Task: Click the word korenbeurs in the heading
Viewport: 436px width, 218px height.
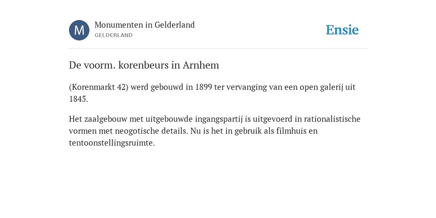Action: click(x=144, y=65)
